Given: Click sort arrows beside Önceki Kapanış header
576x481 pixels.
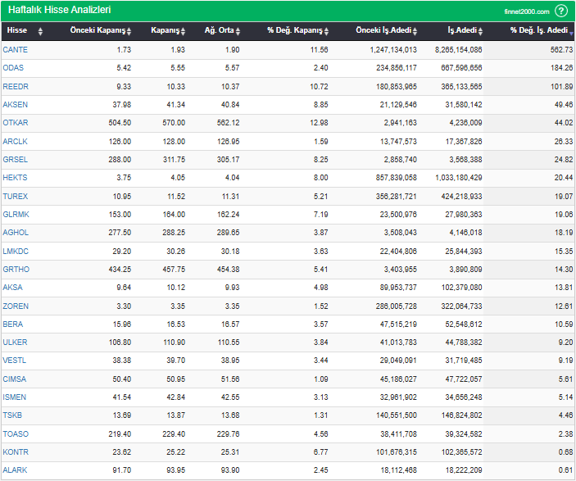Looking at the screenshot, I should pyautogui.click(x=129, y=31).
